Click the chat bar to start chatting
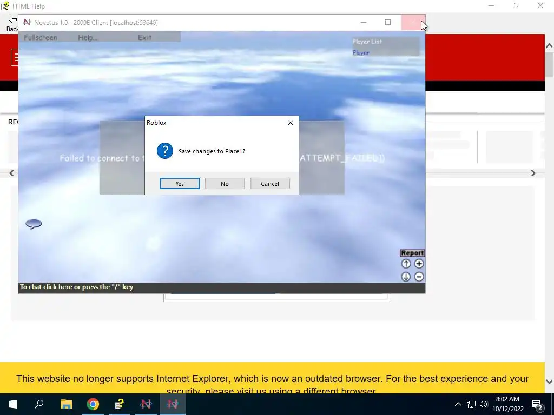This screenshot has width=554, height=415. (221, 287)
